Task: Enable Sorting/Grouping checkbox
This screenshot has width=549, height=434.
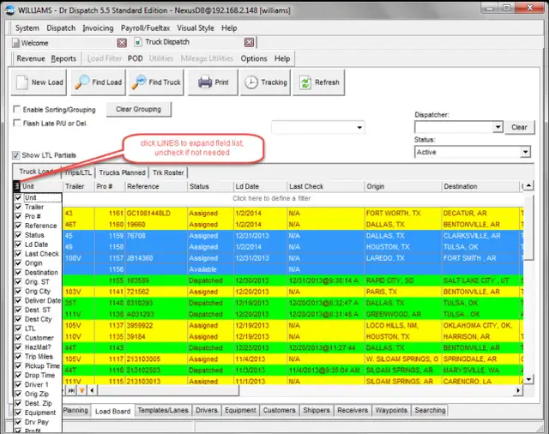Action: 17,110
